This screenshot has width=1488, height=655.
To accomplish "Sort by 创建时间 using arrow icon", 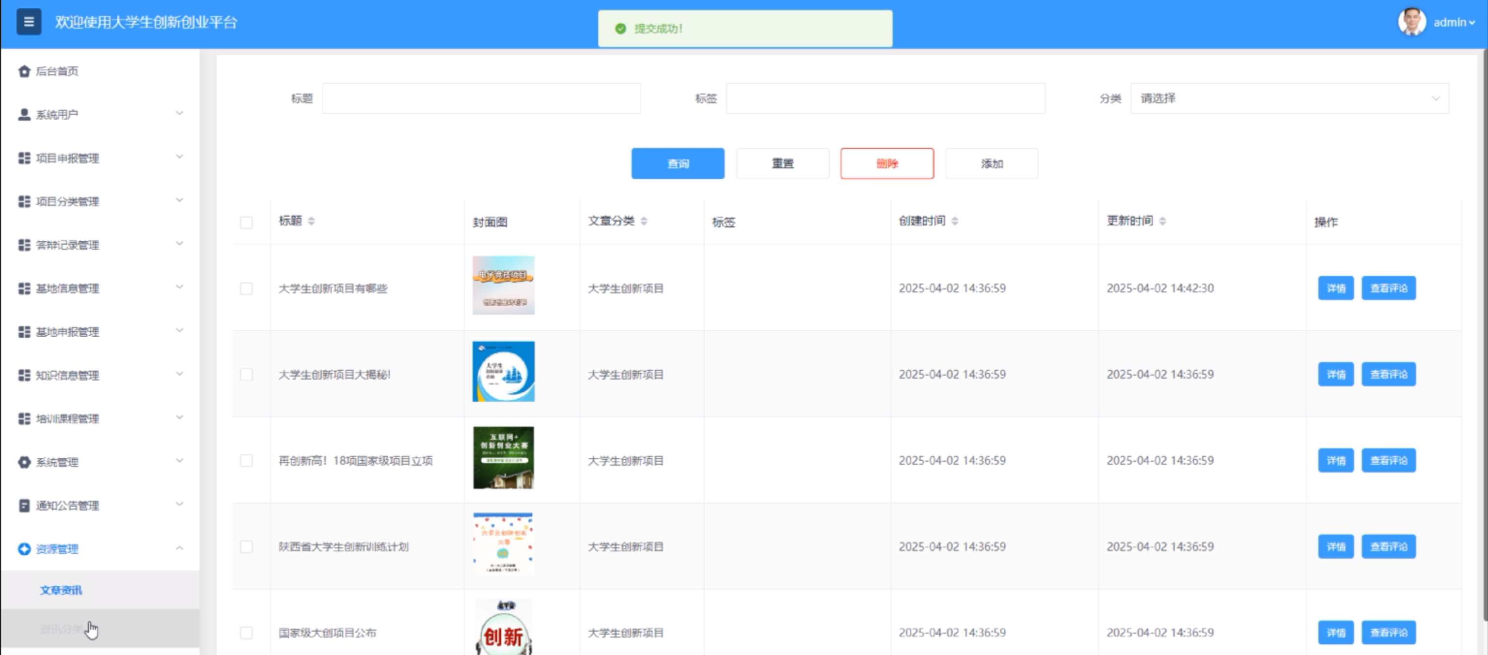I will 954,220.
